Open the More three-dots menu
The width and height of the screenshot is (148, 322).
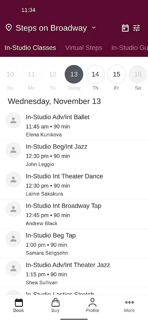click(130, 305)
